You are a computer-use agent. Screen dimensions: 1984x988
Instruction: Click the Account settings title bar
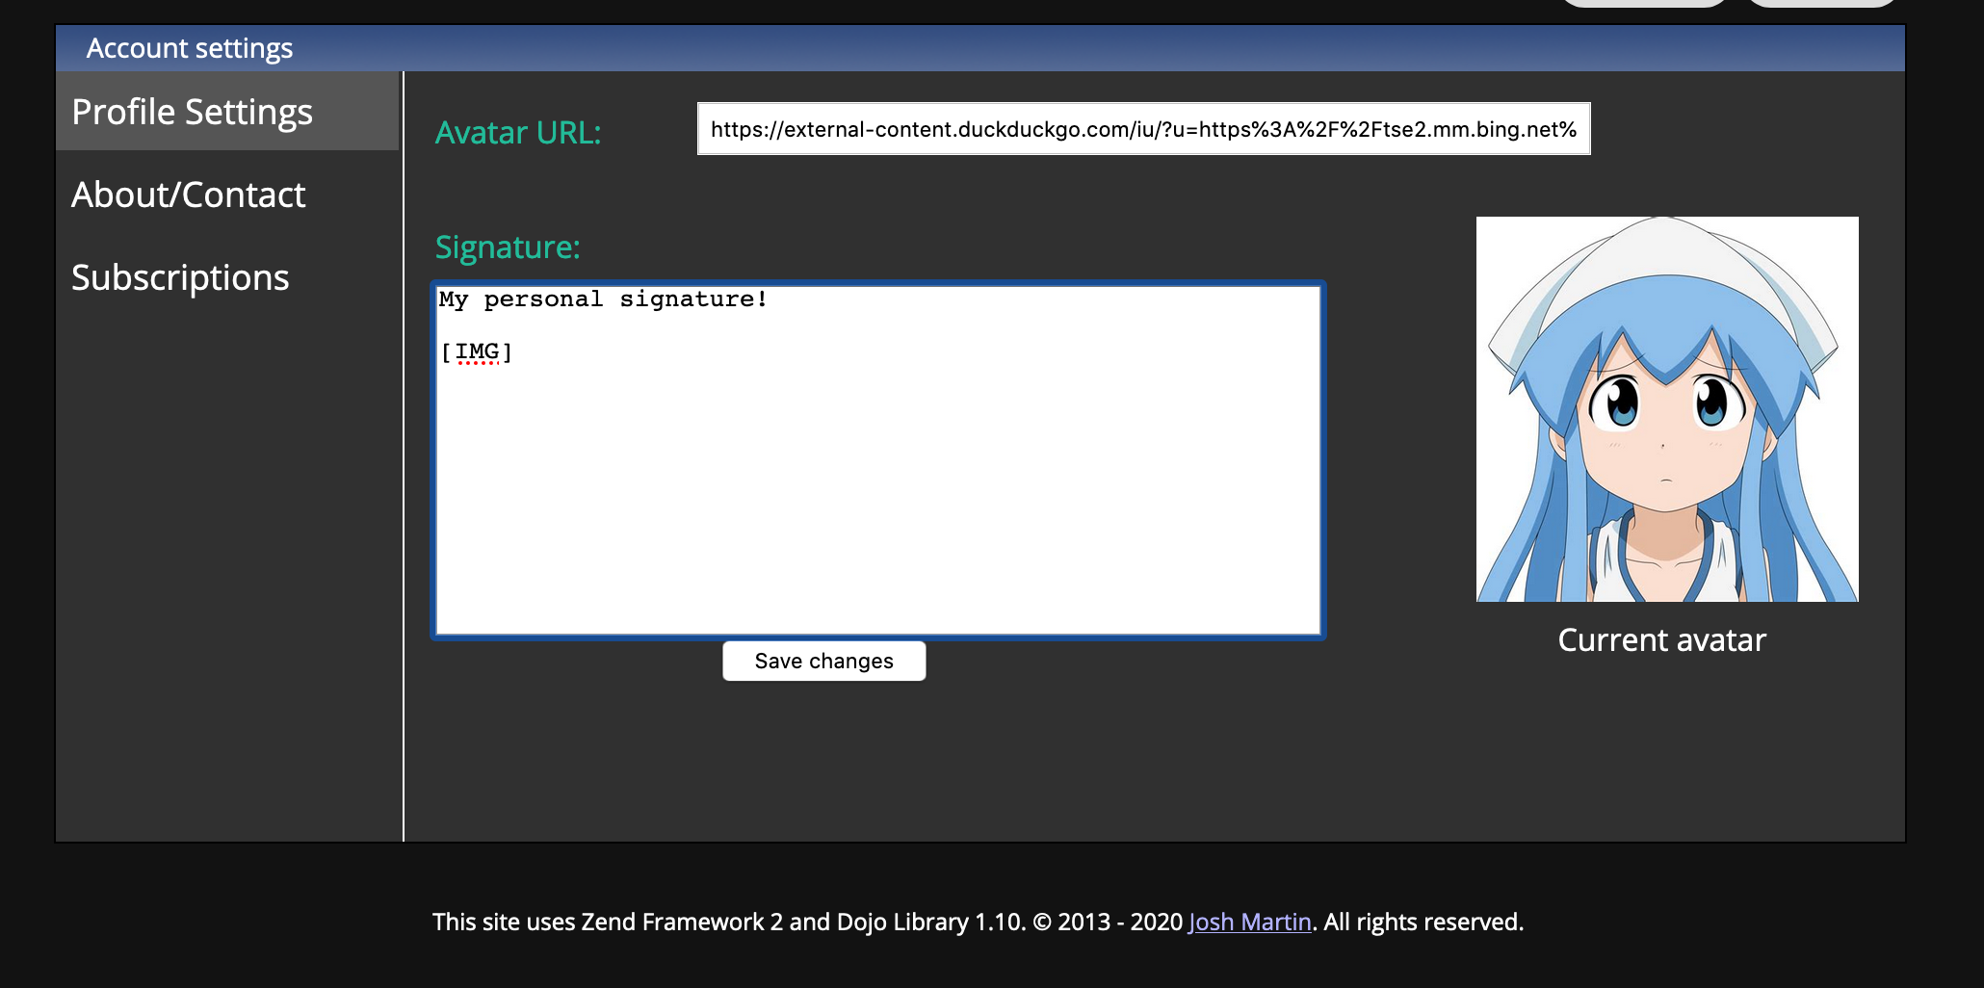[x=189, y=47]
